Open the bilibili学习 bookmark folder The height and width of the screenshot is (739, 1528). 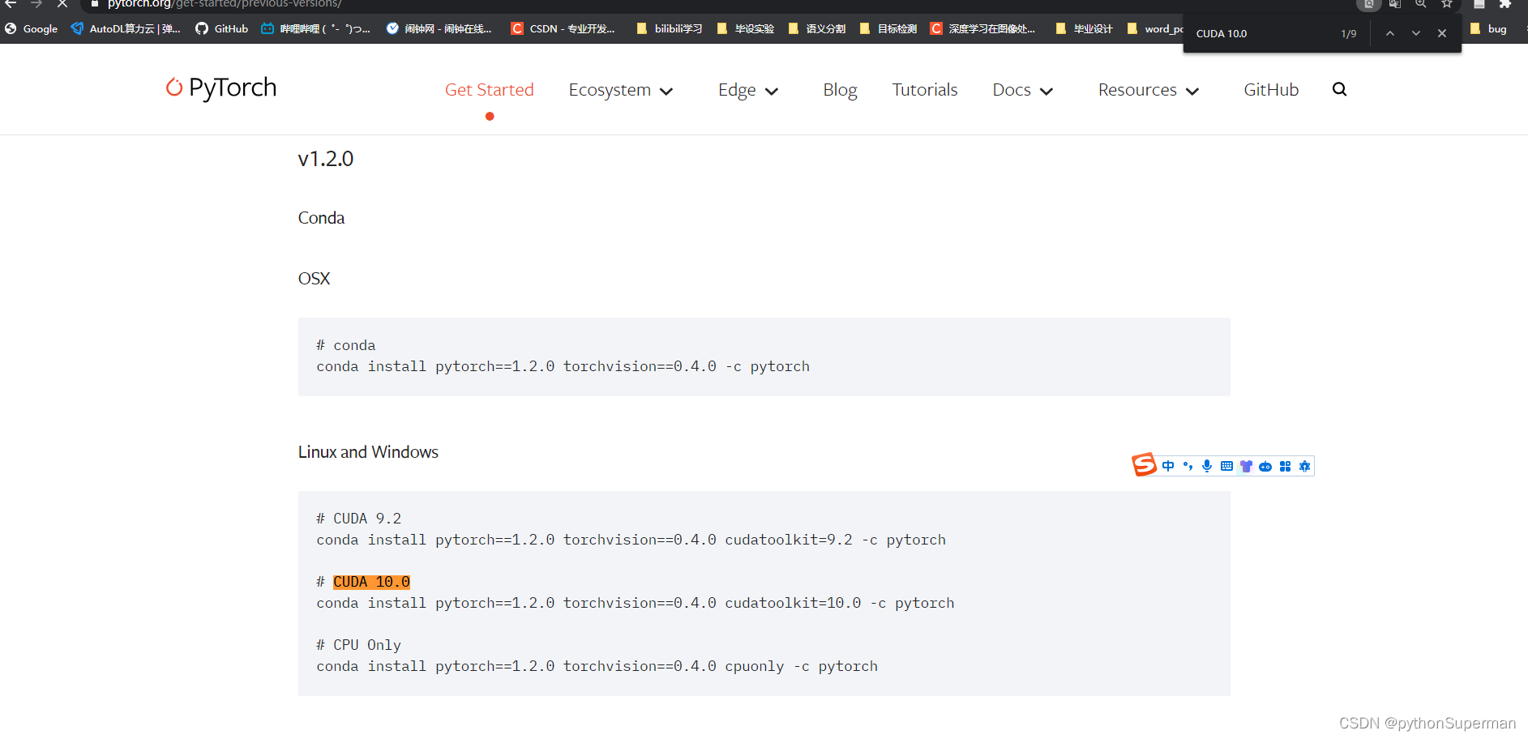tap(670, 28)
